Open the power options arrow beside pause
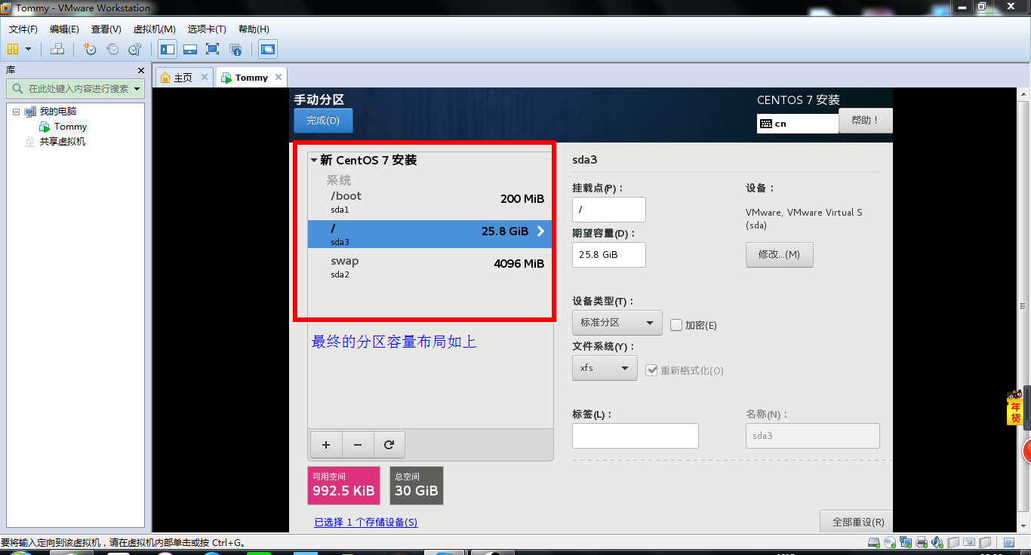This screenshot has width=1031, height=555. coord(29,49)
